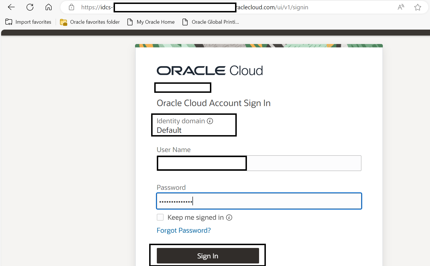Add page to favorites with star icon
This screenshot has height=266, width=430.
(418, 7)
